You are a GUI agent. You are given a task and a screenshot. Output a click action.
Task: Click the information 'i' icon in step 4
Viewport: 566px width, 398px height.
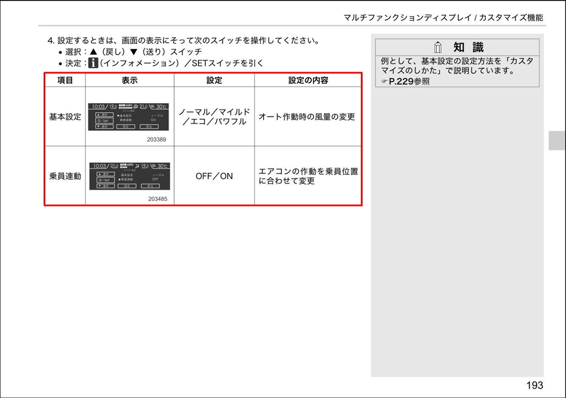93,63
